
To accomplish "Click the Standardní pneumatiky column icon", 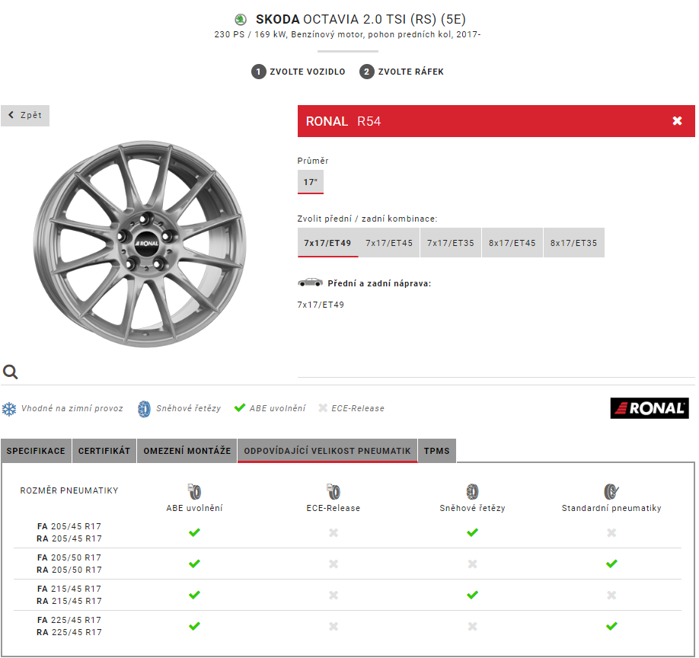I will 611,491.
